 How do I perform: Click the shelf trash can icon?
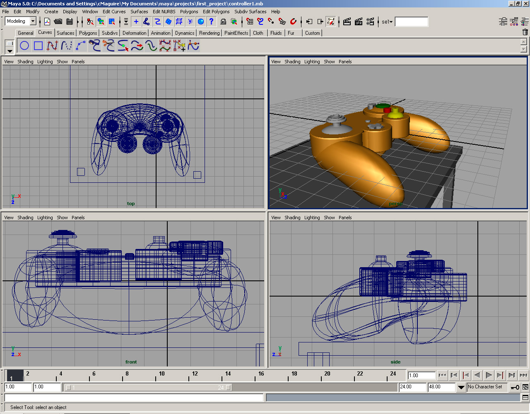click(525, 32)
